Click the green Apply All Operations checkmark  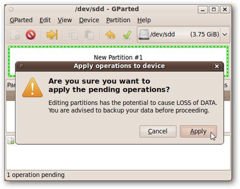click(x=127, y=35)
